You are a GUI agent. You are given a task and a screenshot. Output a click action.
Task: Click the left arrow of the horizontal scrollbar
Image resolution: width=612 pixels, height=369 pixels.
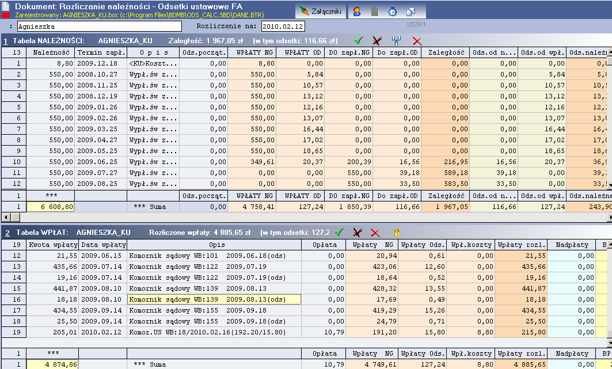5,217
